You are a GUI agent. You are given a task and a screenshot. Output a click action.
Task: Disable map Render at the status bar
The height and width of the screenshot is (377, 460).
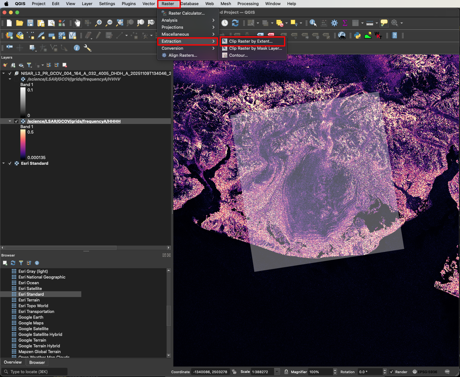391,372
